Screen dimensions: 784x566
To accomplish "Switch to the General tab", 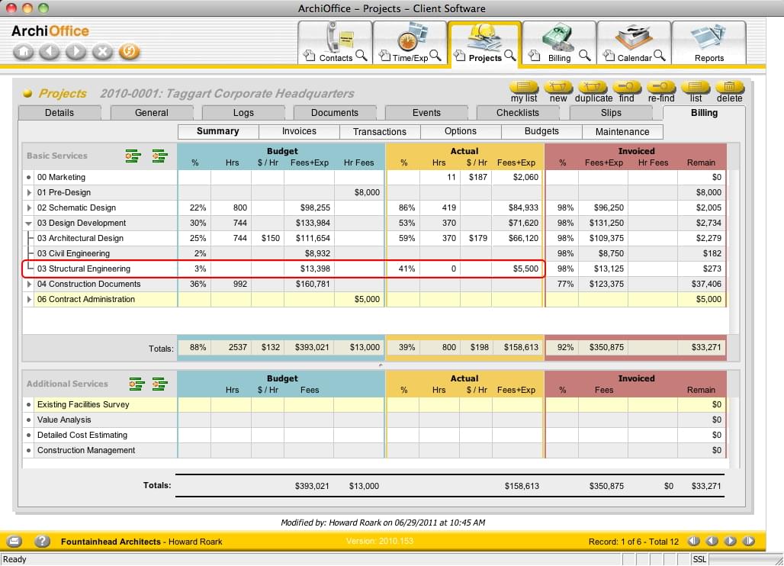I will click(152, 113).
